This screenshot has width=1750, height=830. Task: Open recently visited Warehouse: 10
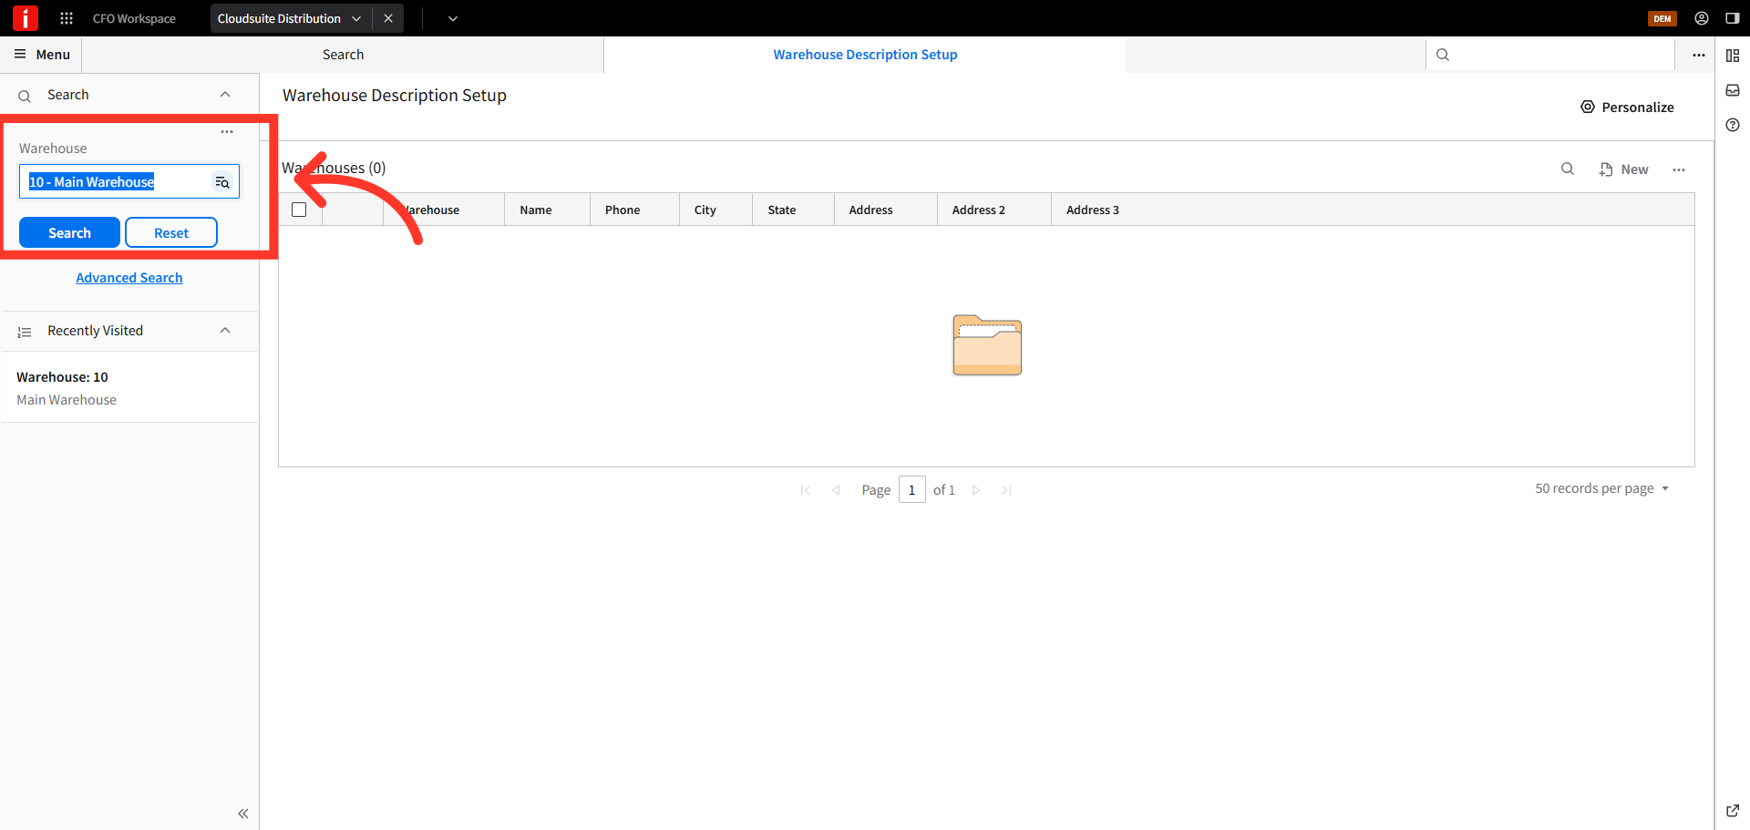(x=129, y=388)
